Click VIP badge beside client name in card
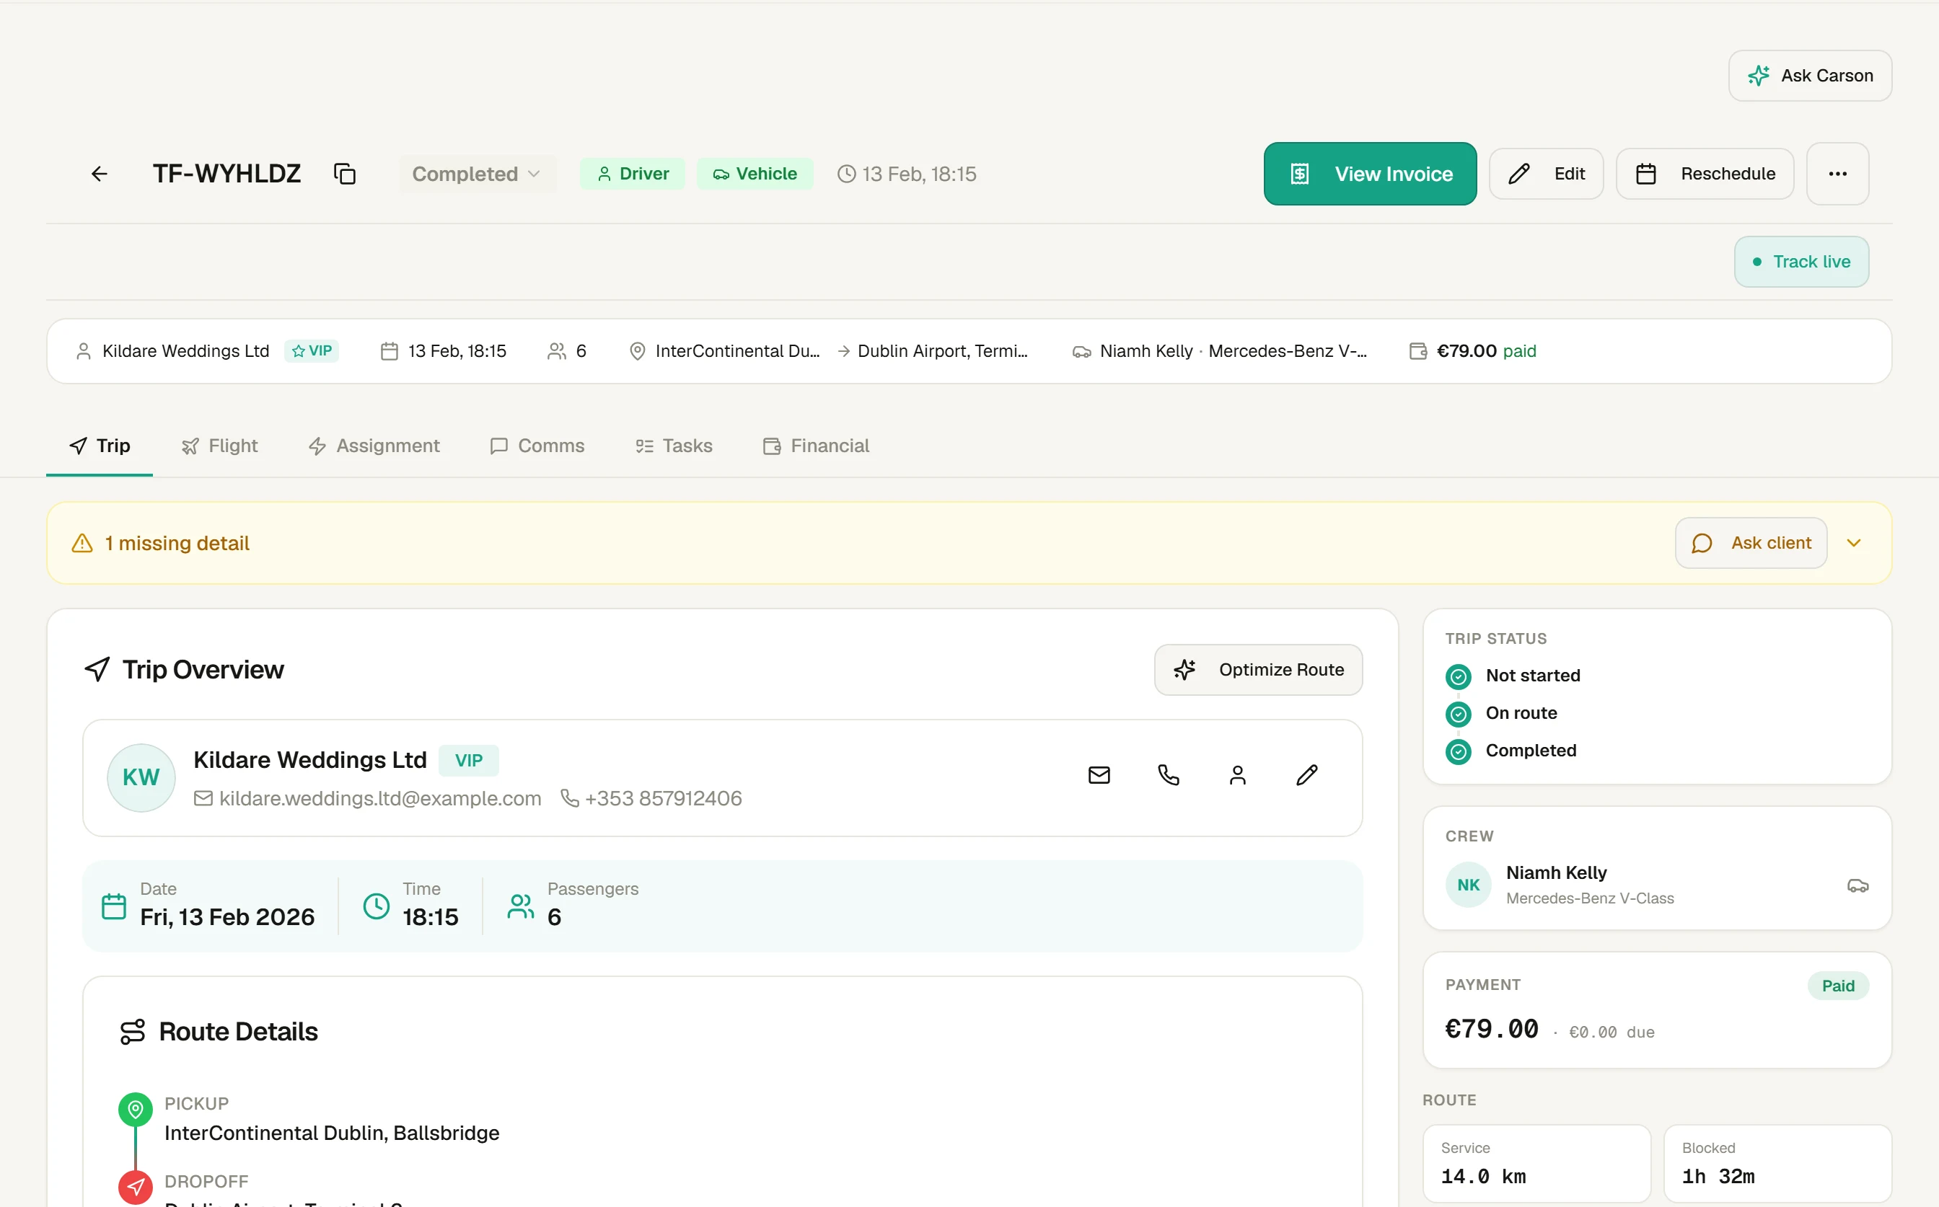 (469, 761)
